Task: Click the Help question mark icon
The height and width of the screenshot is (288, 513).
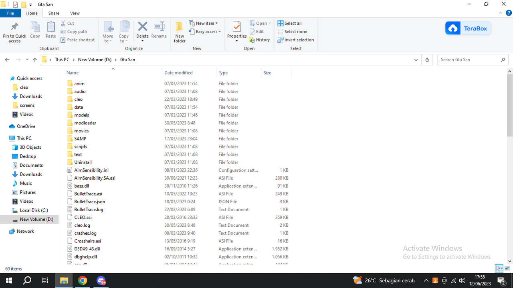Action: [509, 13]
